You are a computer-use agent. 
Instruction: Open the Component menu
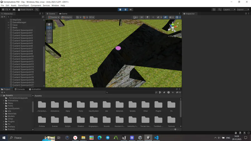(x=36, y=6)
